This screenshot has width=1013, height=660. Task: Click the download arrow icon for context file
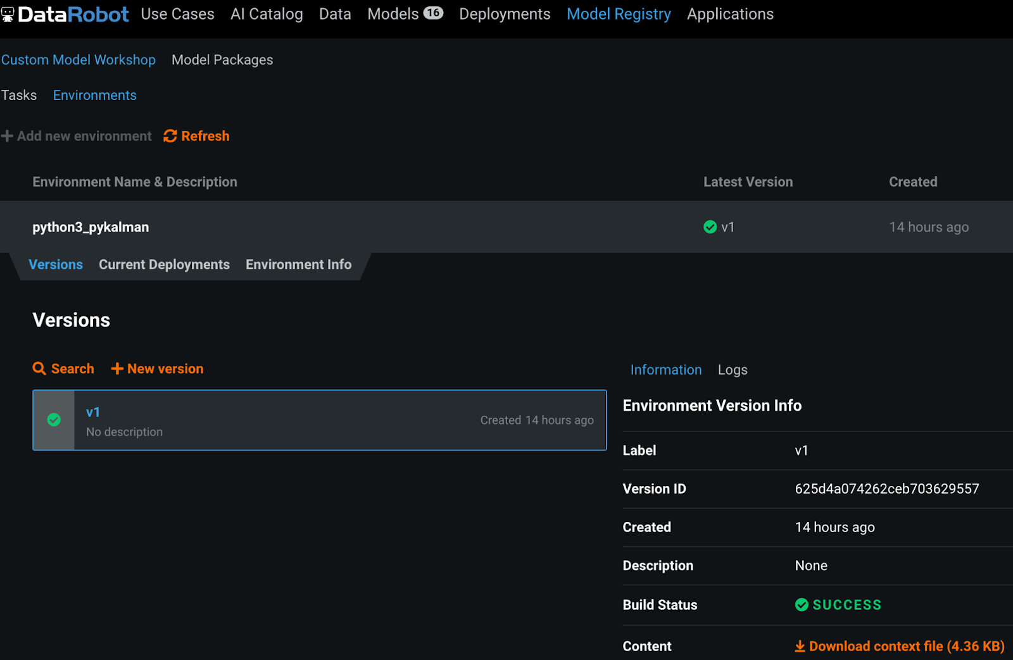click(800, 646)
